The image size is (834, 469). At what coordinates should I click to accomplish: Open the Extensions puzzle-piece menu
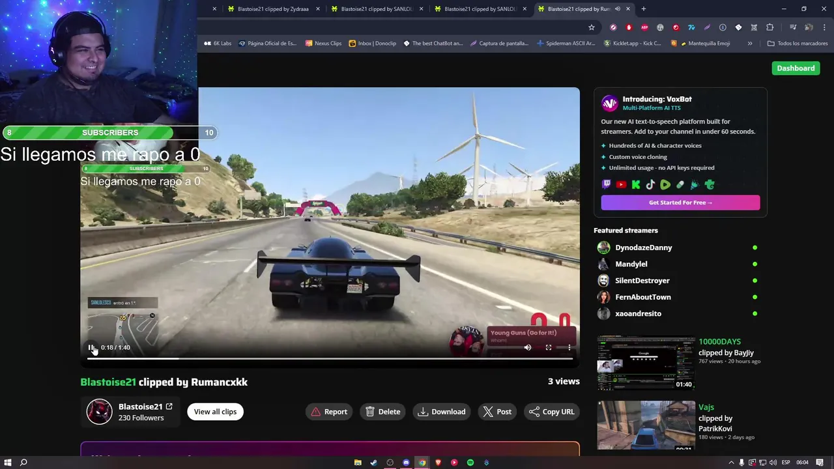tap(770, 27)
